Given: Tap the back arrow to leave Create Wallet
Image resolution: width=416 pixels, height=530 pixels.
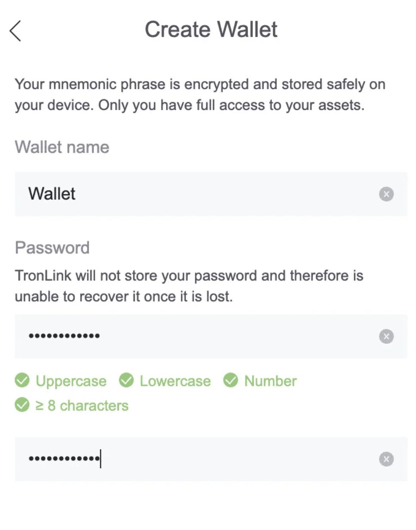Looking at the screenshot, I should [16, 29].
